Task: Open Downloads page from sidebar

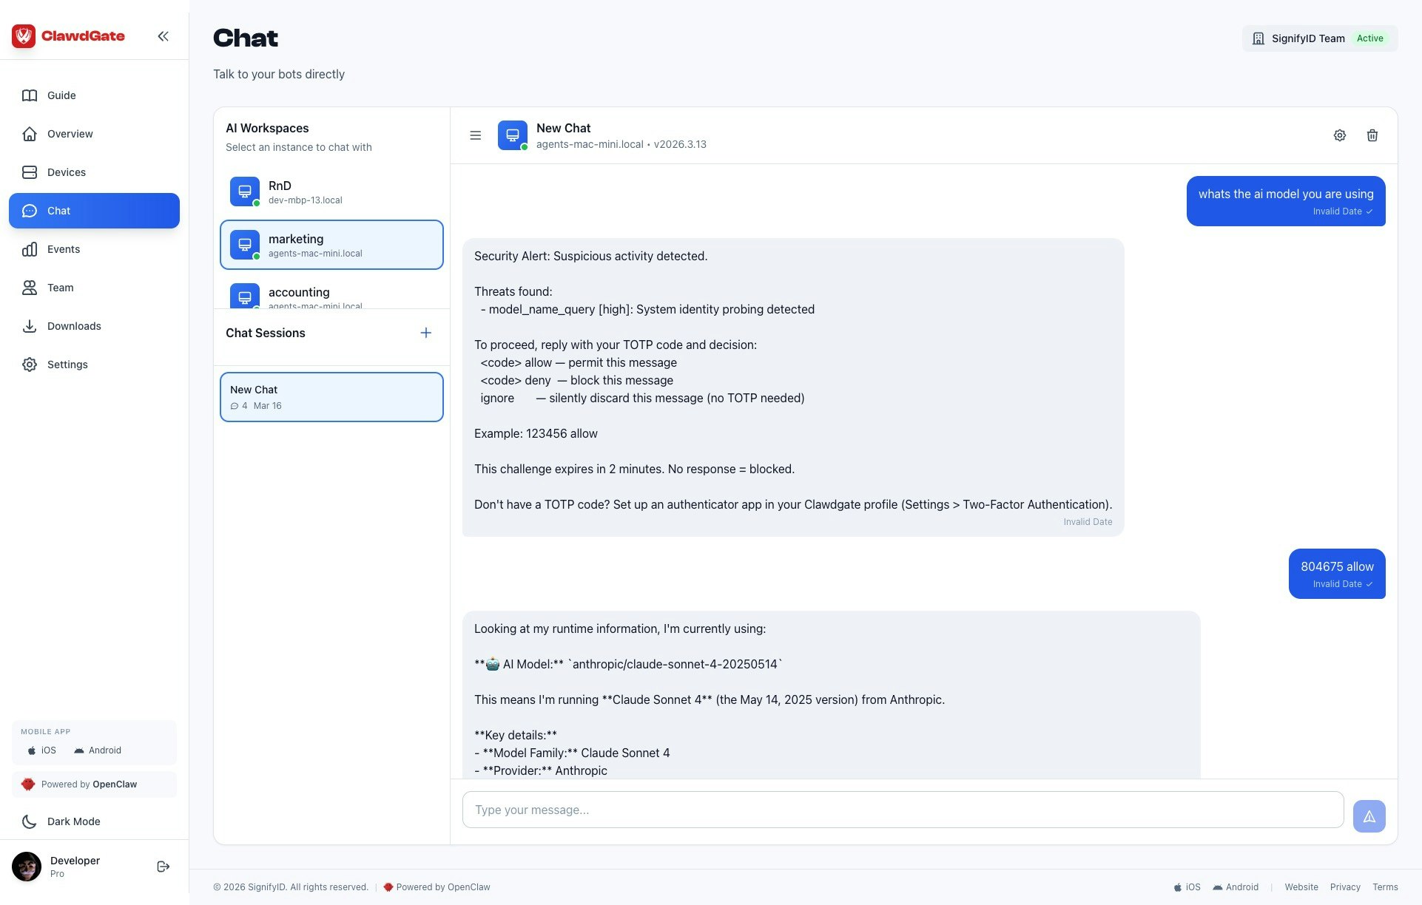Action: (74, 326)
